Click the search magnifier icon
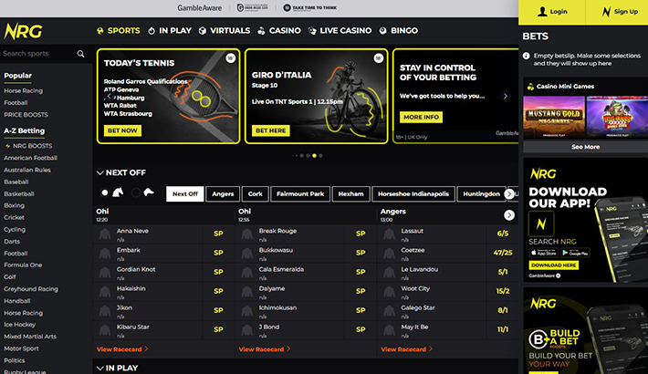The image size is (648, 374). pos(80,54)
